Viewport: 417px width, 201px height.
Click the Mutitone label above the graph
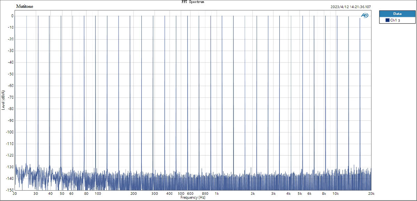coord(25,6)
